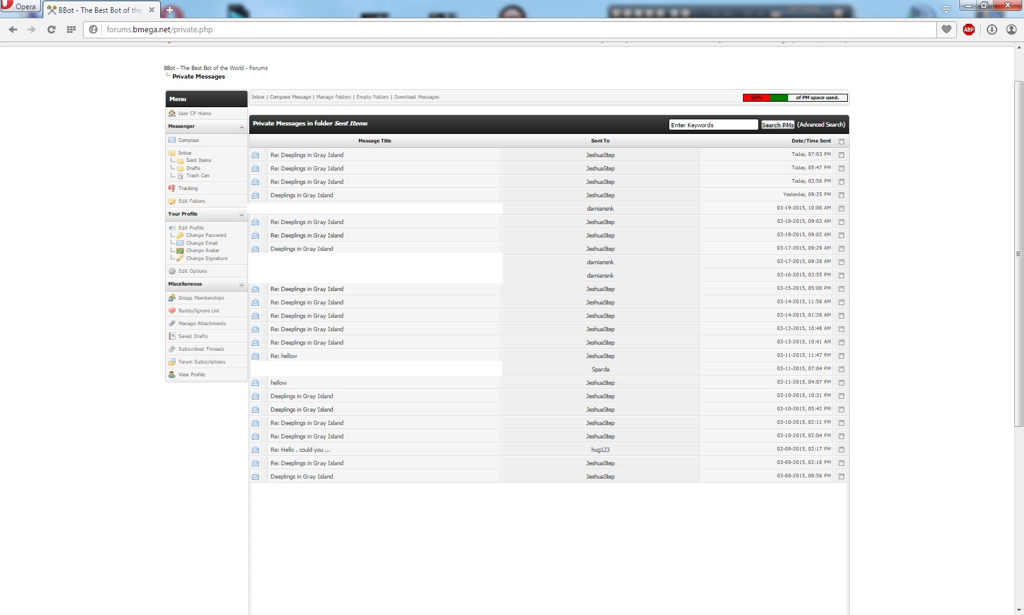The height and width of the screenshot is (615, 1024).
Task: Collapse the Messenger section
Action: tap(241, 127)
